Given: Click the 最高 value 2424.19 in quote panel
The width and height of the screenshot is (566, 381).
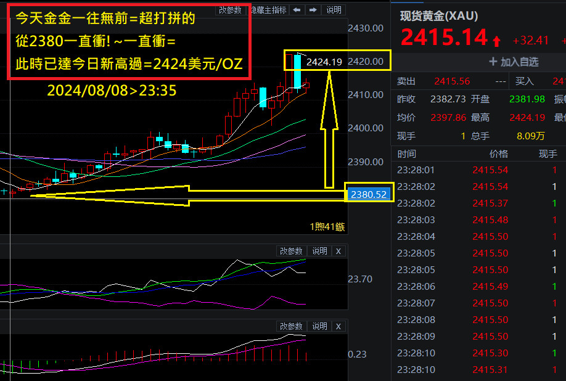Looking at the screenshot, I should 527,117.
